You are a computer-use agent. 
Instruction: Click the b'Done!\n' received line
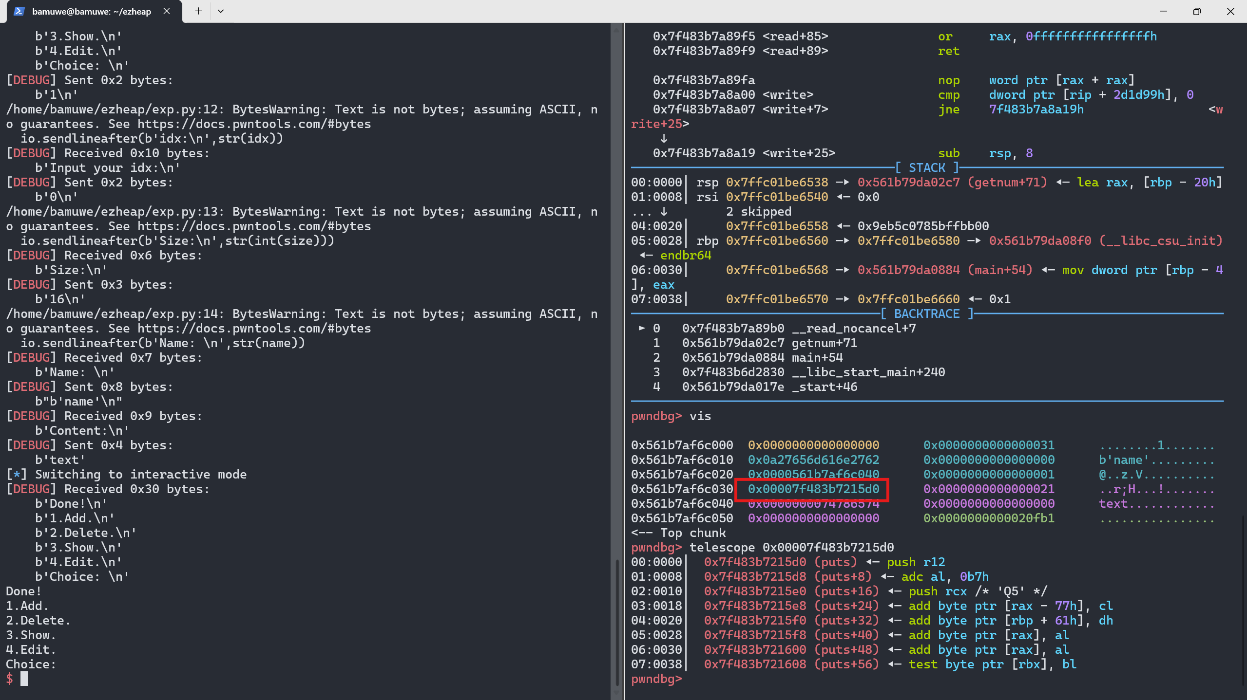(71, 504)
